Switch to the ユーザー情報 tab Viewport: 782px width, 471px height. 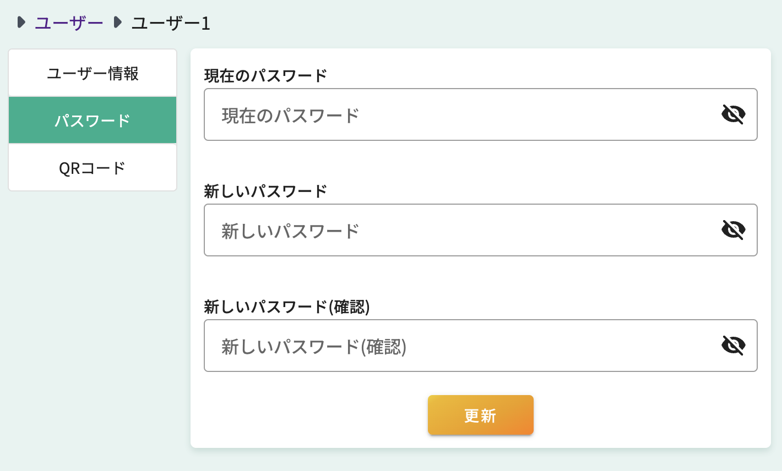pos(92,73)
